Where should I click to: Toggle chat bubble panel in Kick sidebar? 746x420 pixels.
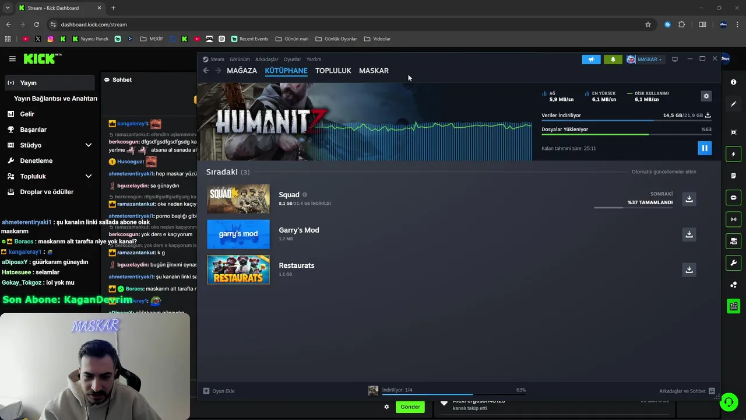(x=734, y=198)
